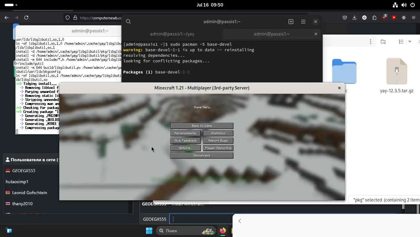Click the terminal search icon
This screenshot has height=237, width=420.
point(128,22)
